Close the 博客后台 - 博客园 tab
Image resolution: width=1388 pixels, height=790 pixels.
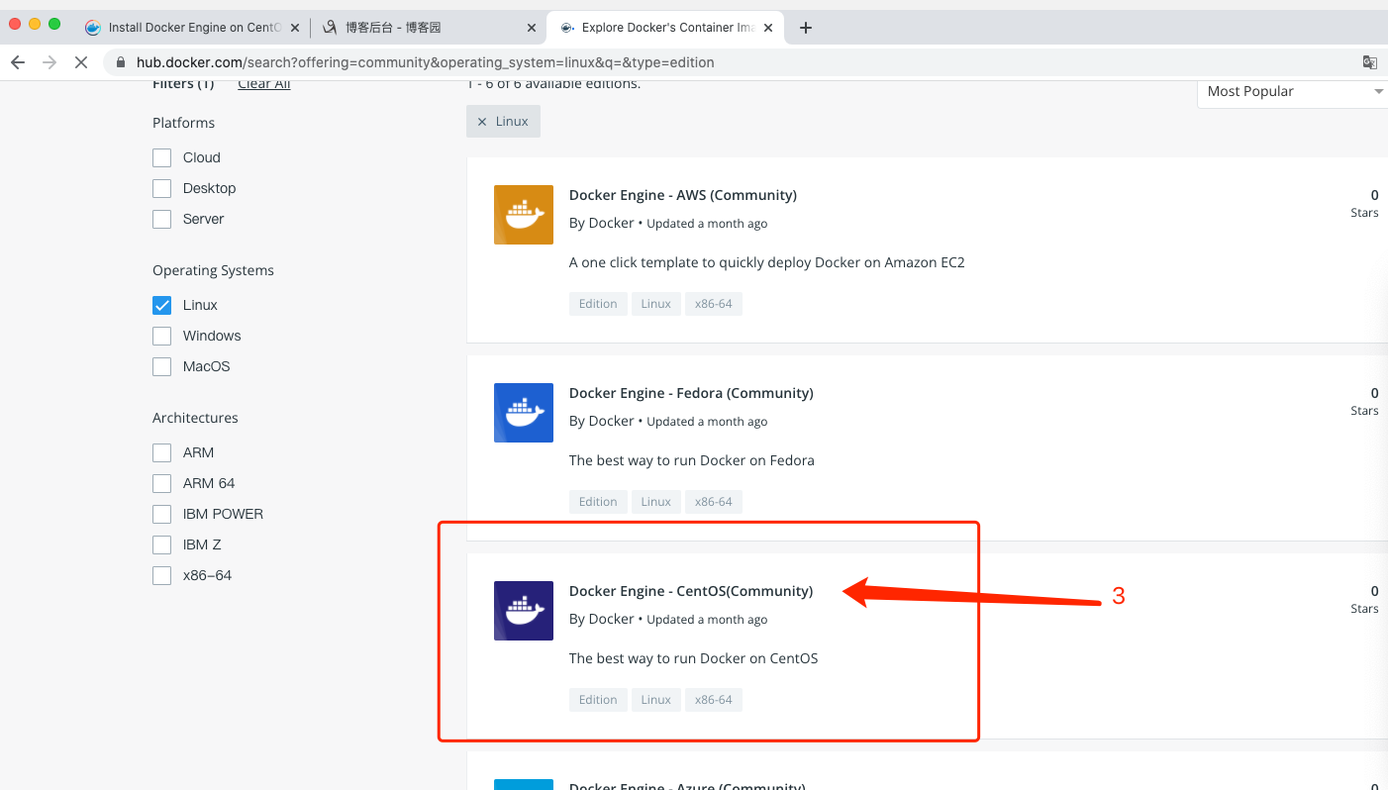click(532, 28)
